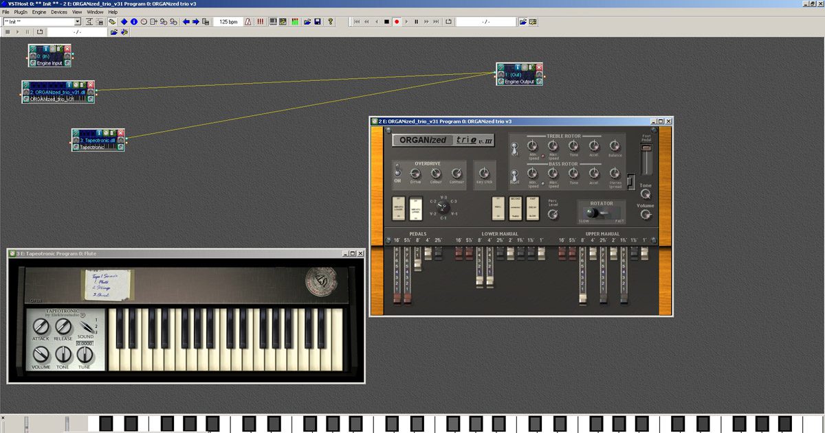Click stop on the second-row transport bar
Screen dimensions: 825x433
pyautogui.click(x=8, y=32)
